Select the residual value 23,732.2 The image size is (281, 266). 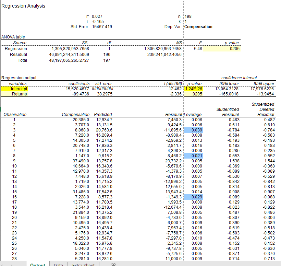(173, 161)
